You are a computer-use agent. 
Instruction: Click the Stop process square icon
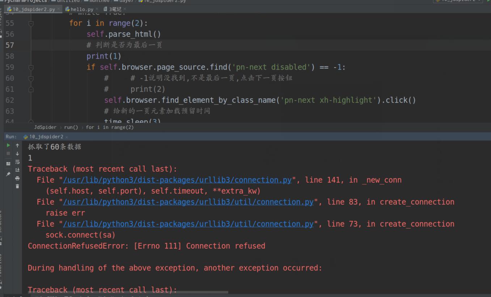(x=8, y=154)
